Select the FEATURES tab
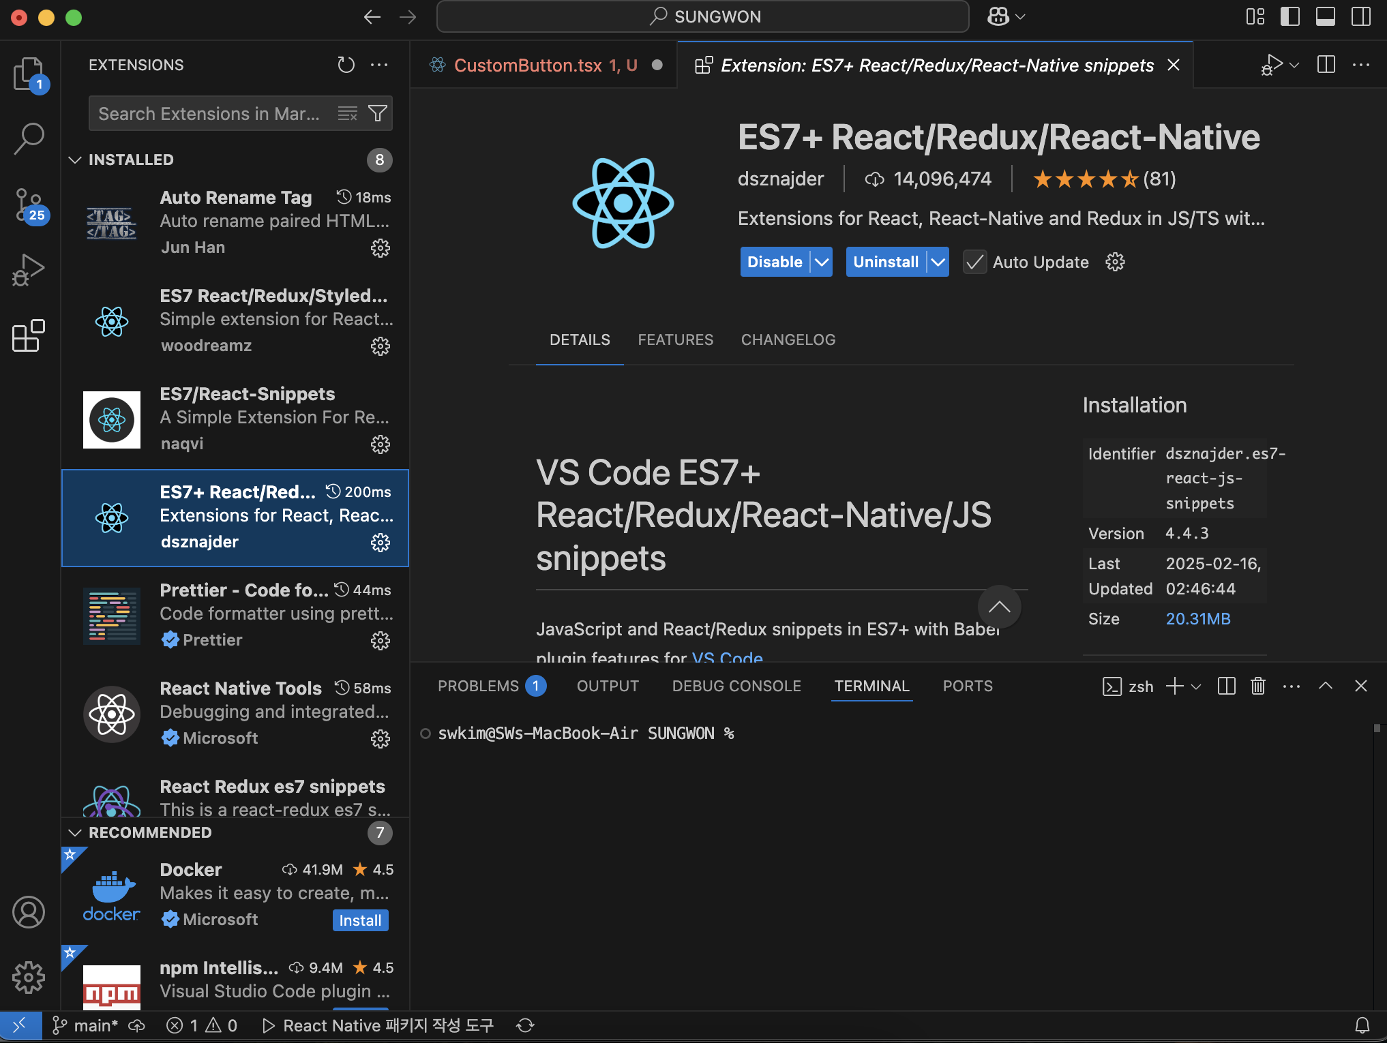This screenshot has width=1387, height=1043. (x=676, y=339)
